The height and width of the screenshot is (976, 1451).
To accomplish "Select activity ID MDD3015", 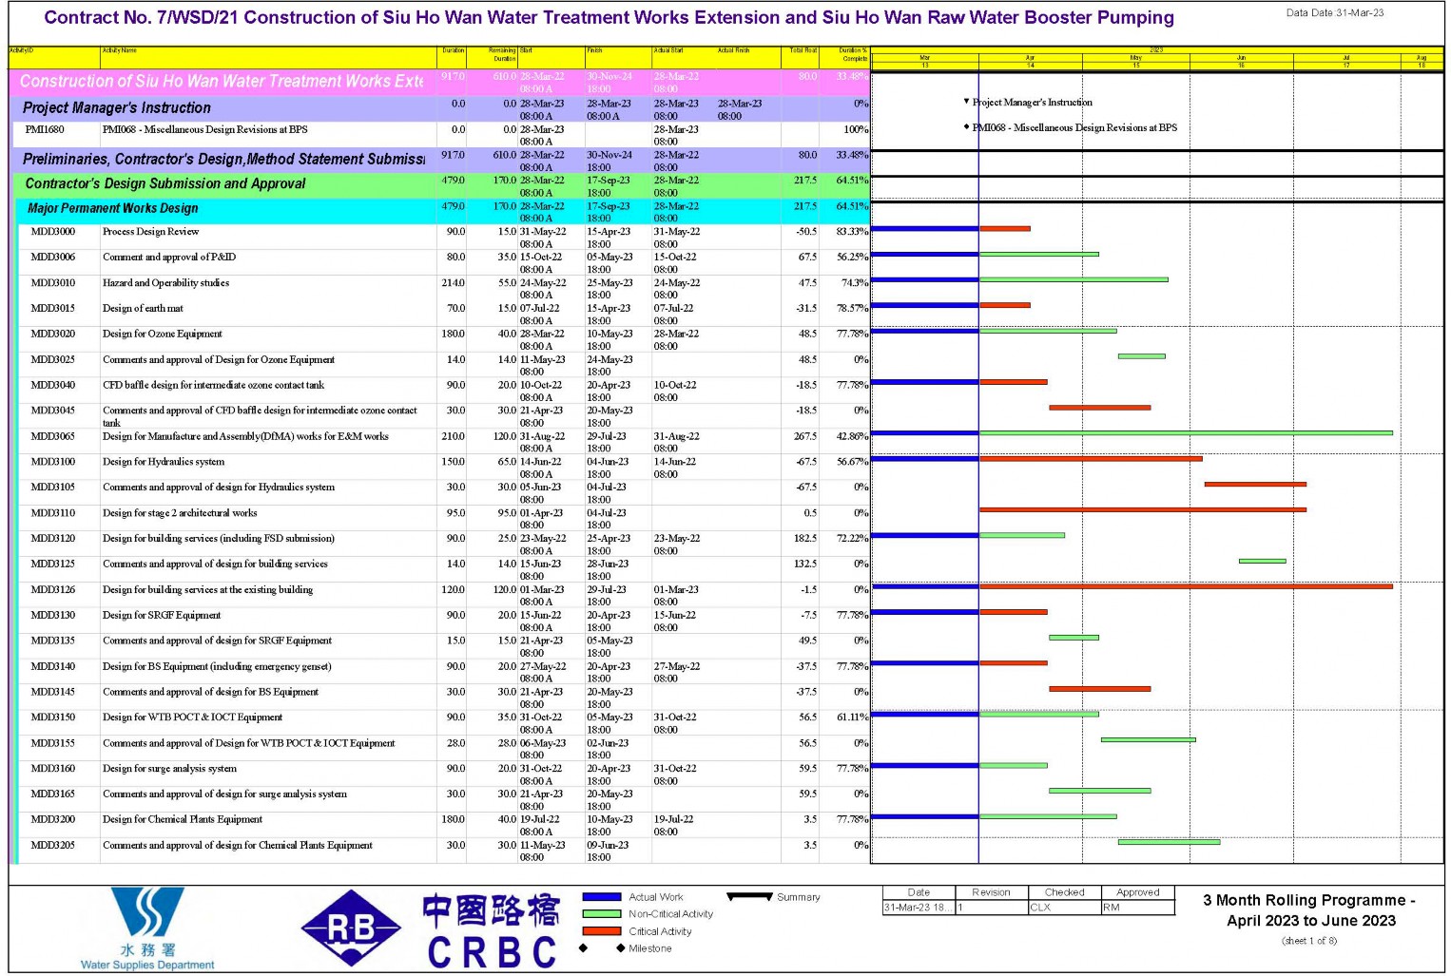I will (x=52, y=309).
